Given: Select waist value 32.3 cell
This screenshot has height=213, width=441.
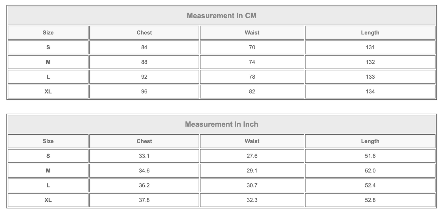Looking at the screenshot, I should 252,200.
